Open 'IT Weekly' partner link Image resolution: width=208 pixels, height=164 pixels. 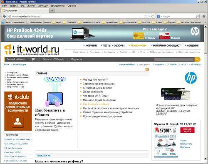coord(196,65)
